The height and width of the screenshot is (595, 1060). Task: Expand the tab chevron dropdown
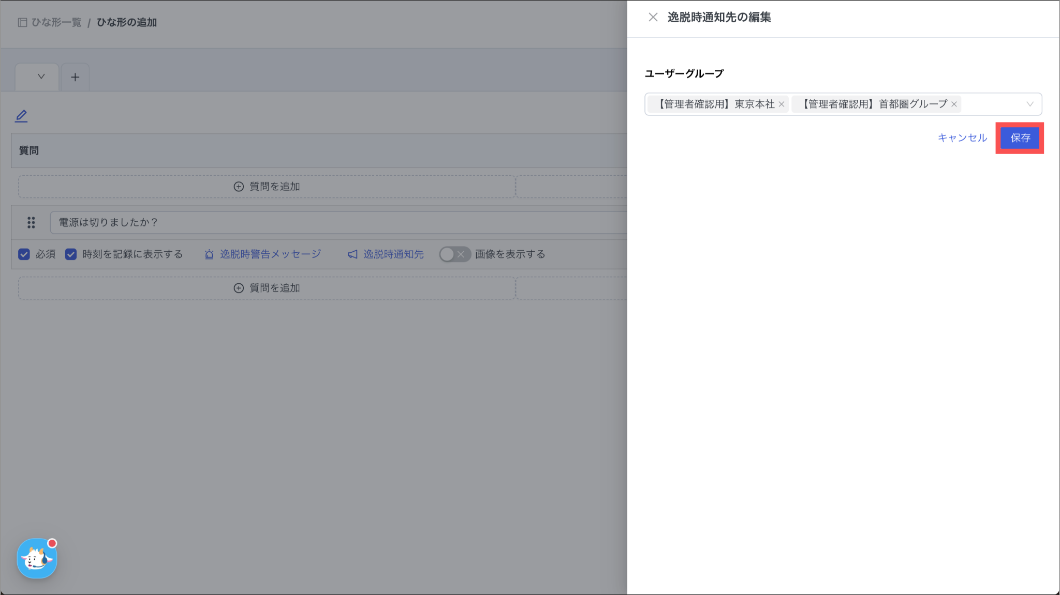tap(41, 77)
